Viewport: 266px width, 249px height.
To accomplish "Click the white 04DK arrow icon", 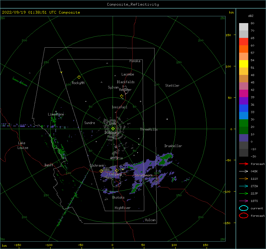I will [x=244, y=171].
